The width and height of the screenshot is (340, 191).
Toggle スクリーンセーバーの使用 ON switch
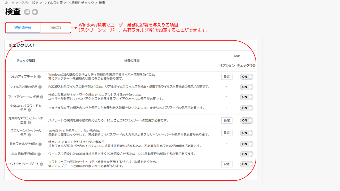coord(247,133)
